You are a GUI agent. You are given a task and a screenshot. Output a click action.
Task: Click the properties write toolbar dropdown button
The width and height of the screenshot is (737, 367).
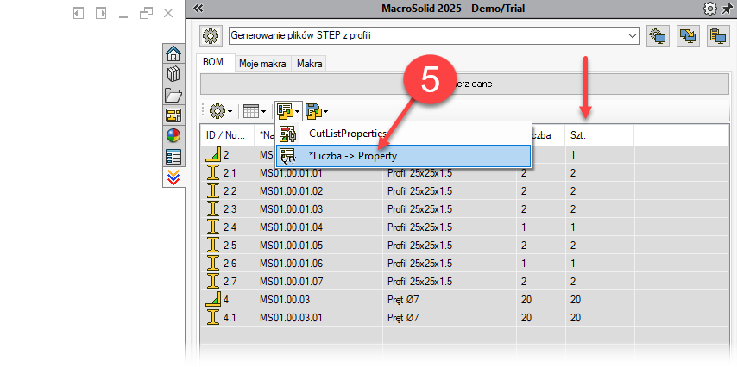tap(288, 111)
